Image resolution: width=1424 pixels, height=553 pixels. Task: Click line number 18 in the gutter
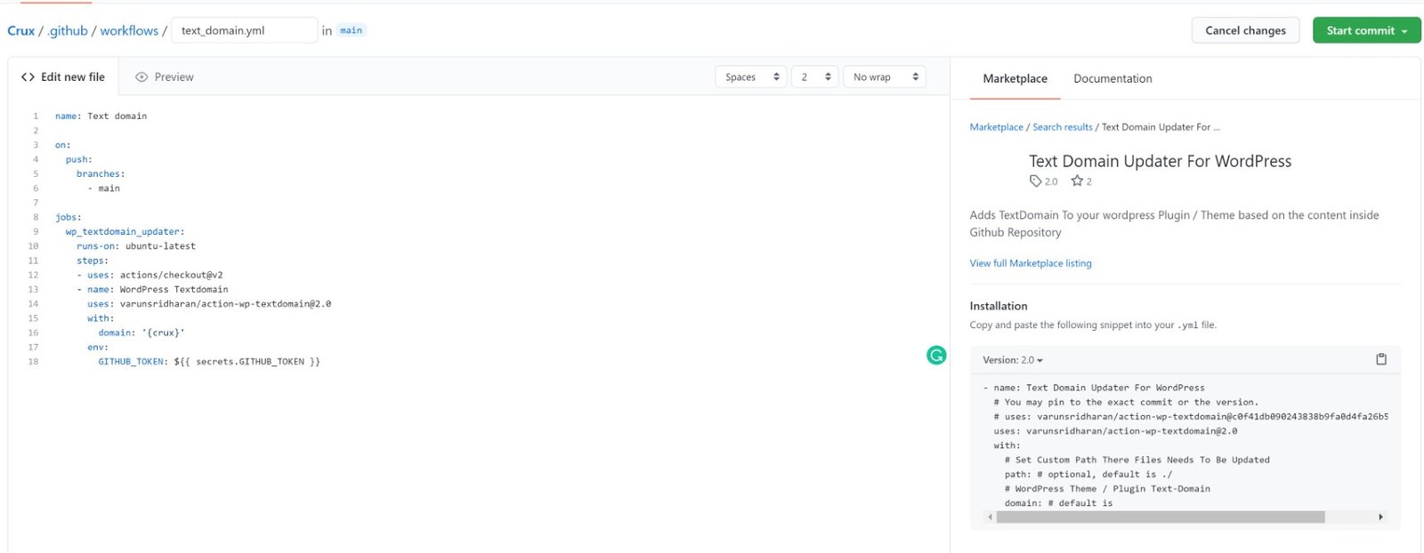click(x=33, y=362)
